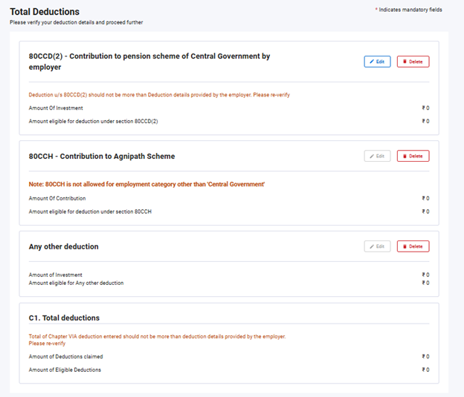Click the 80CCH not allowed note
The height and width of the screenshot is (397, 464).
click(146, 184)
